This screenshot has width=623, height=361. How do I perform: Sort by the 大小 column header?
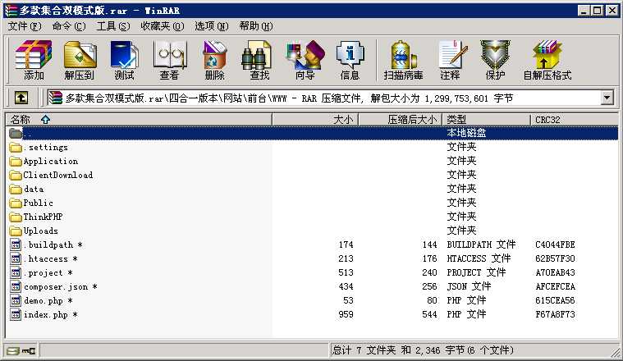[315, 120]
